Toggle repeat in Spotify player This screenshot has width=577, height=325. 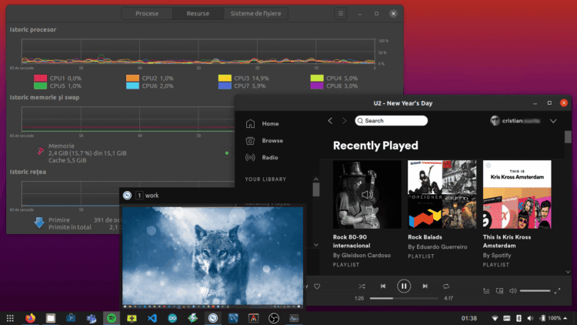click(x=446, y=286)
